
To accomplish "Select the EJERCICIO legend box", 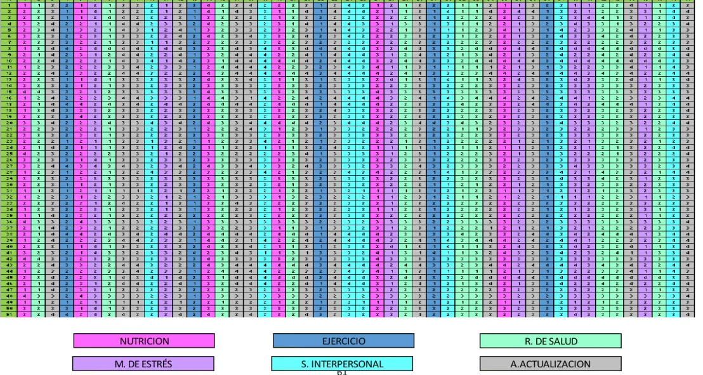I will pos(343,341).
